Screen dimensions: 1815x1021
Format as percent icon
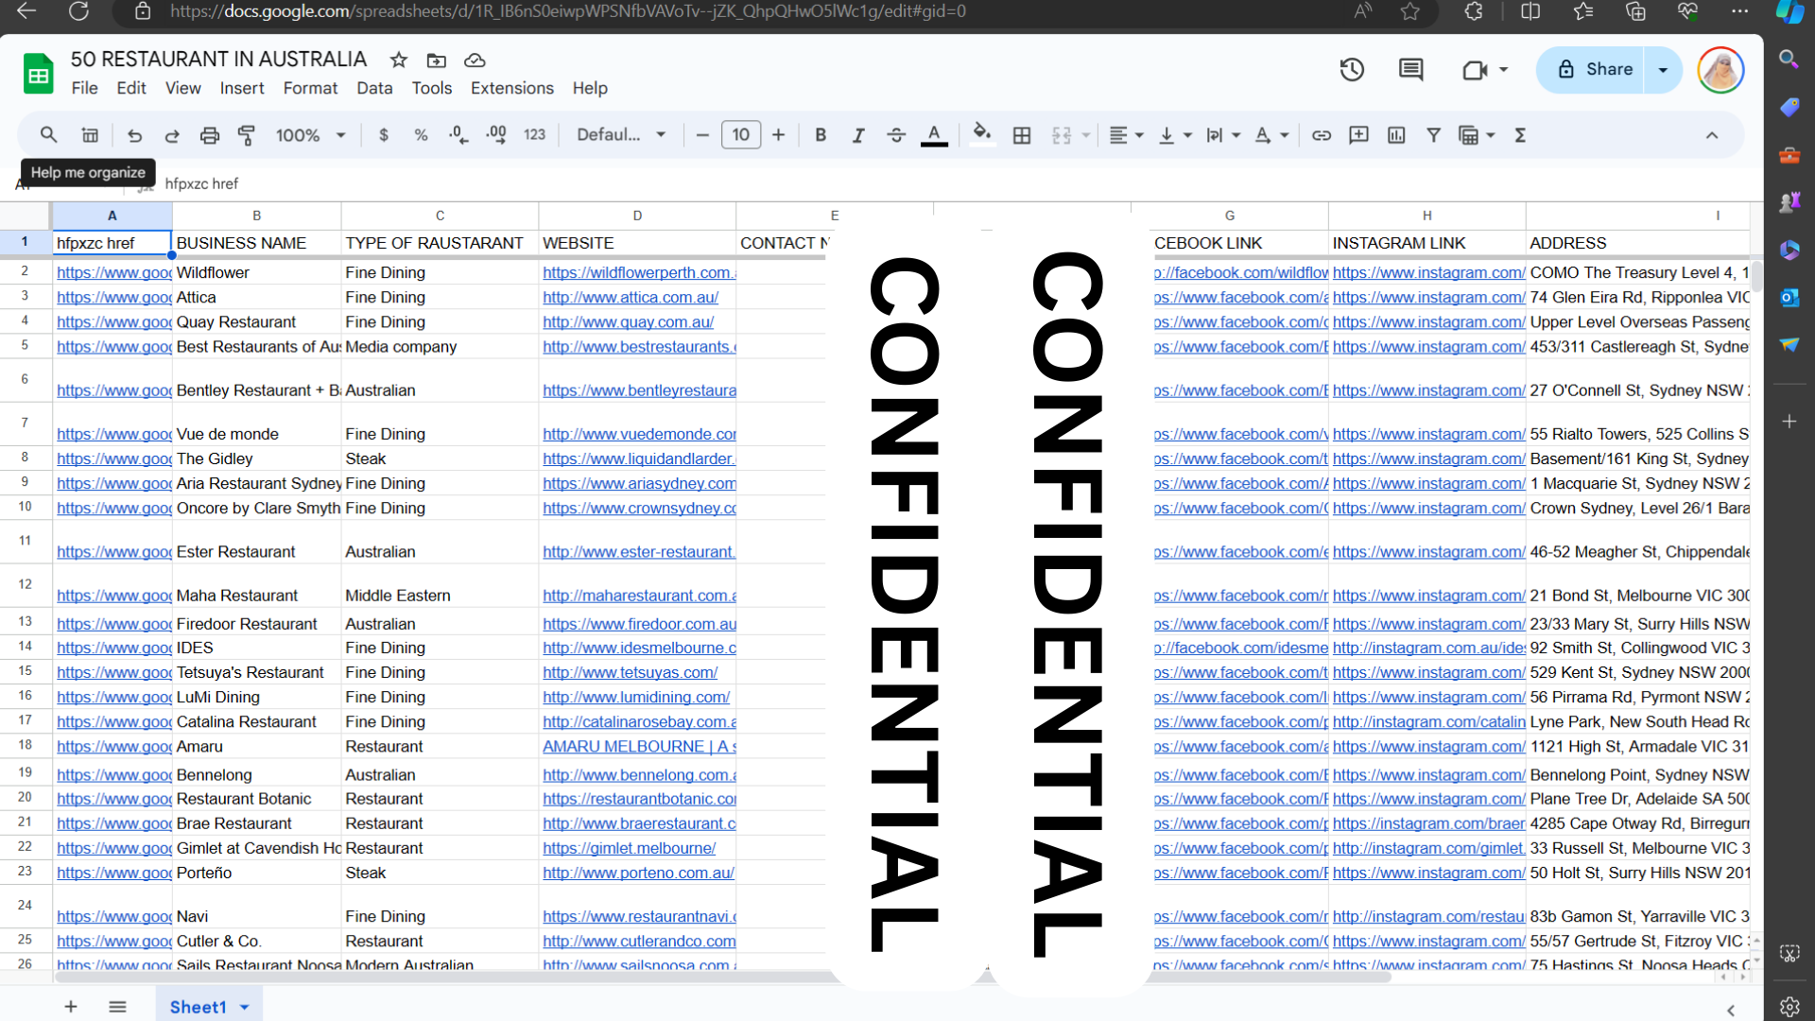click(421, 135)
